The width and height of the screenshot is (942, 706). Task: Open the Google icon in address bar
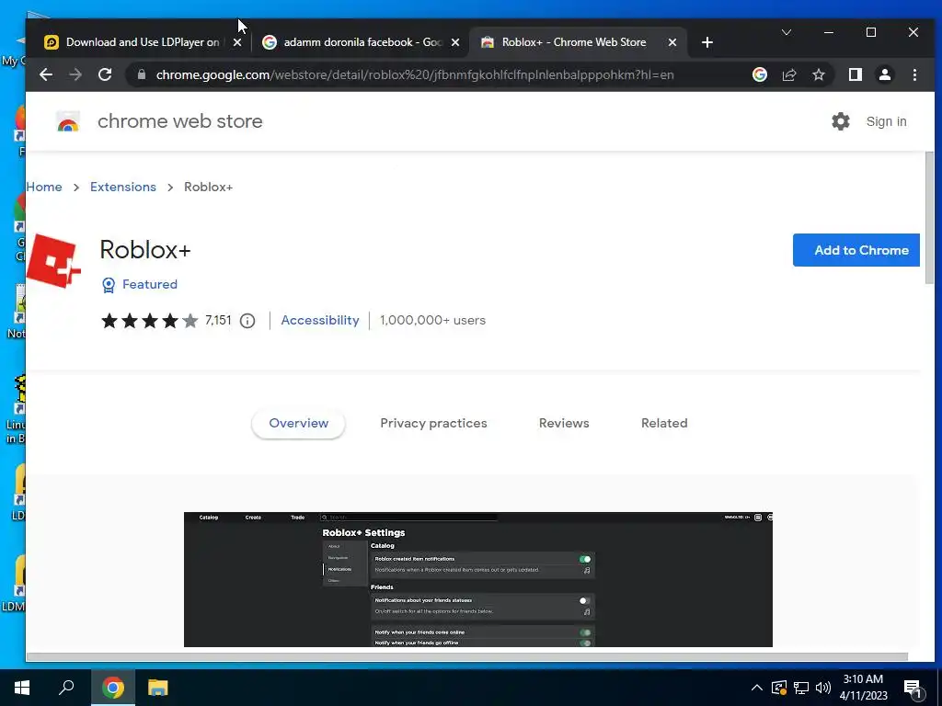759,74
